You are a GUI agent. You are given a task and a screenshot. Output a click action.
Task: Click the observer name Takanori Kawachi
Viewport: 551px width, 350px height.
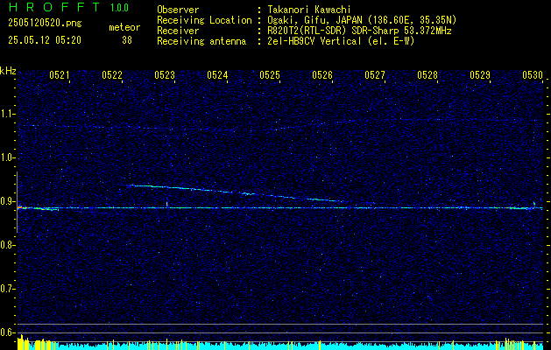[x=309, y=10]
